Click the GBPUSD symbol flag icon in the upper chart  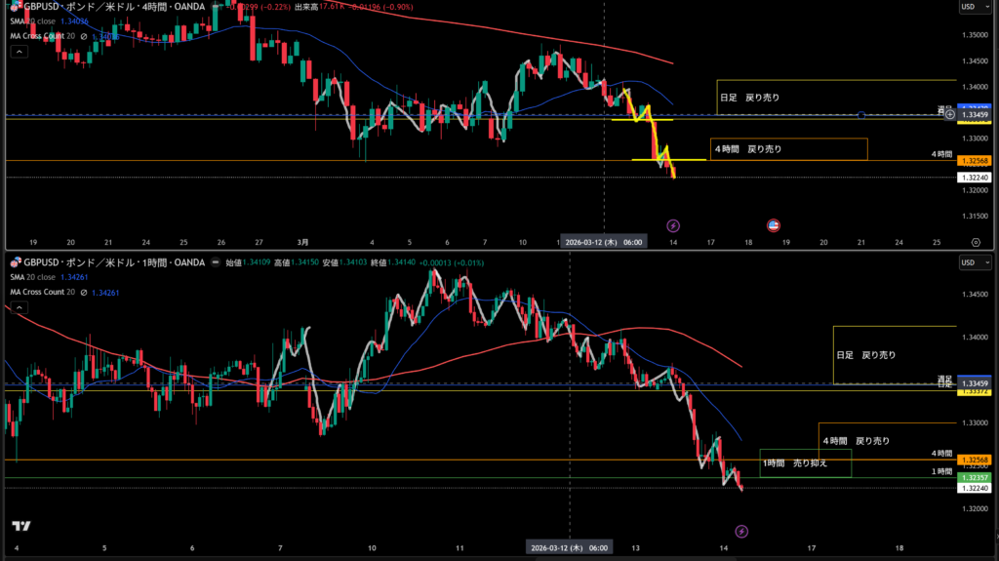pyautogui.click(x=15, y=7)
